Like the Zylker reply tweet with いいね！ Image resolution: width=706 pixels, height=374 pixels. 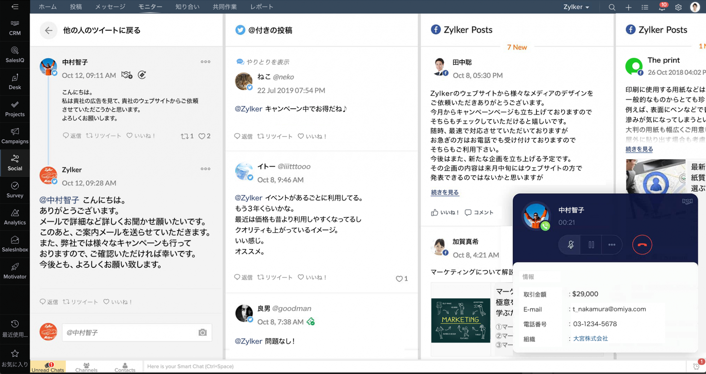click(118, 302)
